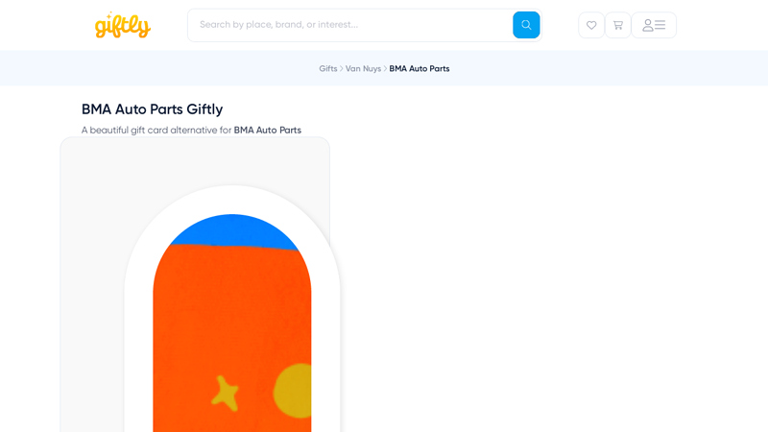
Task: Click the blue top band of the card
Action: 230,228
